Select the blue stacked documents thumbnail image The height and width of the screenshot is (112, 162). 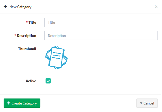(x=56, y=57)
